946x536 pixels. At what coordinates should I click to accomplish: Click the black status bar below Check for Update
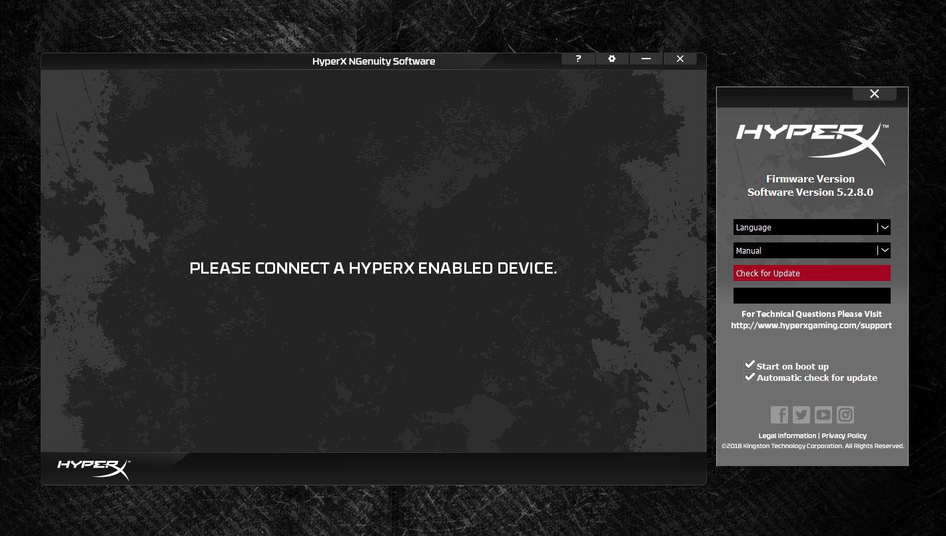click(x=811, y=296)
